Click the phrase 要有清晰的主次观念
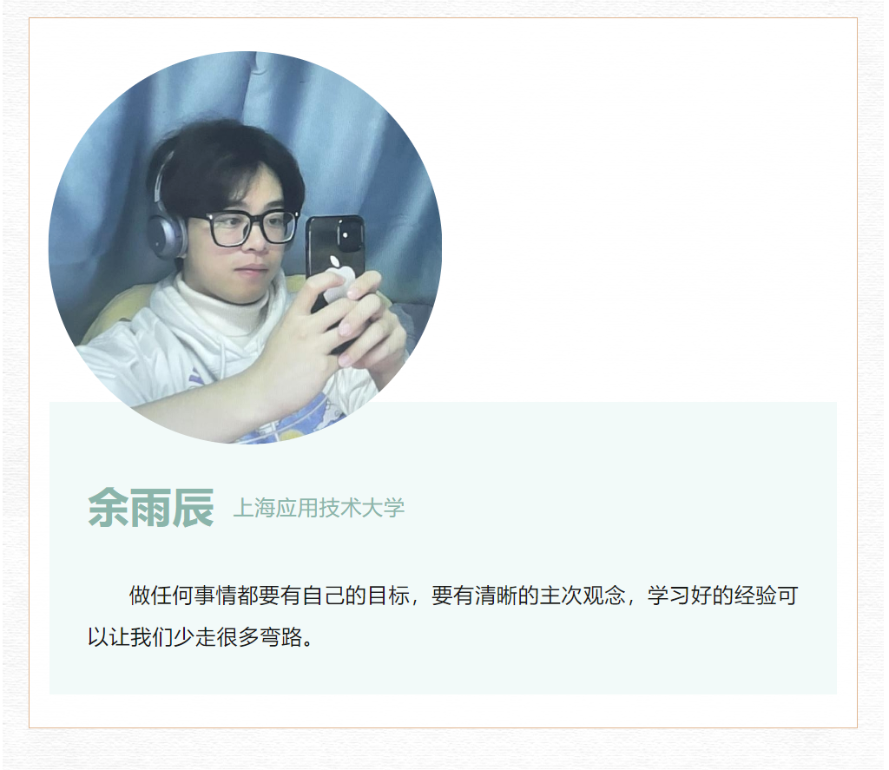 (528, 596)
